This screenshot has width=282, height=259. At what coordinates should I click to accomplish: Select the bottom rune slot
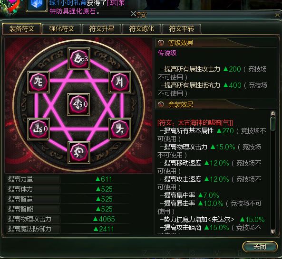click(79, 152)
